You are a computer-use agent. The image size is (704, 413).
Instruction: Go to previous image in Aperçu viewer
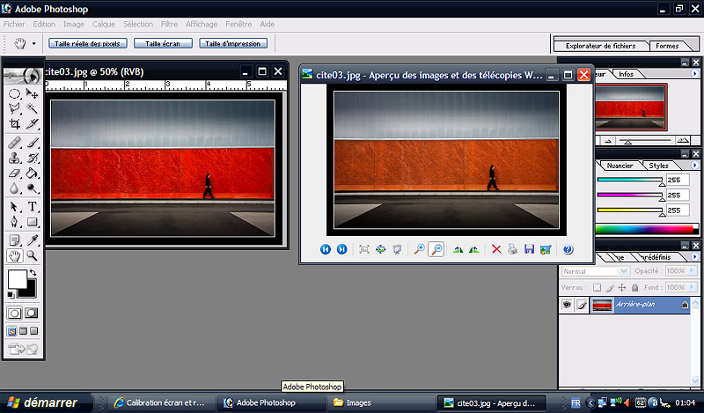(x=326, y=249)
